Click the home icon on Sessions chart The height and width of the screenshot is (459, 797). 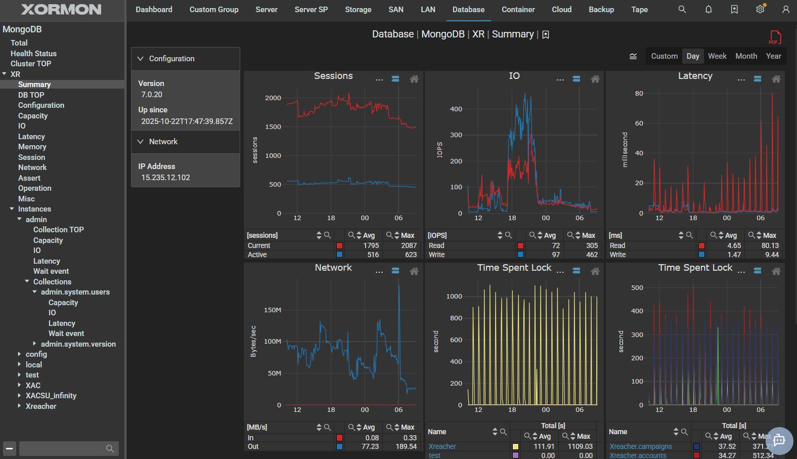coord(414,79)
